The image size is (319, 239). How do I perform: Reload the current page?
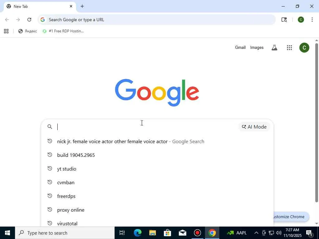pyautogui.click(x=29, y=20)
